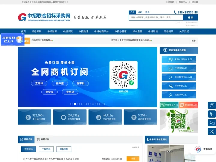216x162 pixels.
Task: Open the 建议箱 link
Action: coord(195,2)
